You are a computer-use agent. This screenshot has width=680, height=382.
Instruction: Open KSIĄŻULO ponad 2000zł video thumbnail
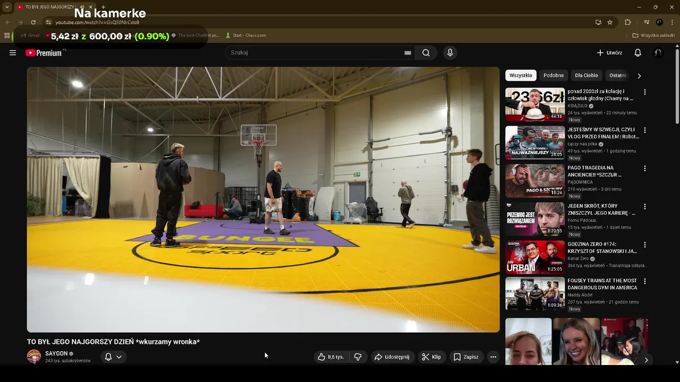tap(535, 105)
